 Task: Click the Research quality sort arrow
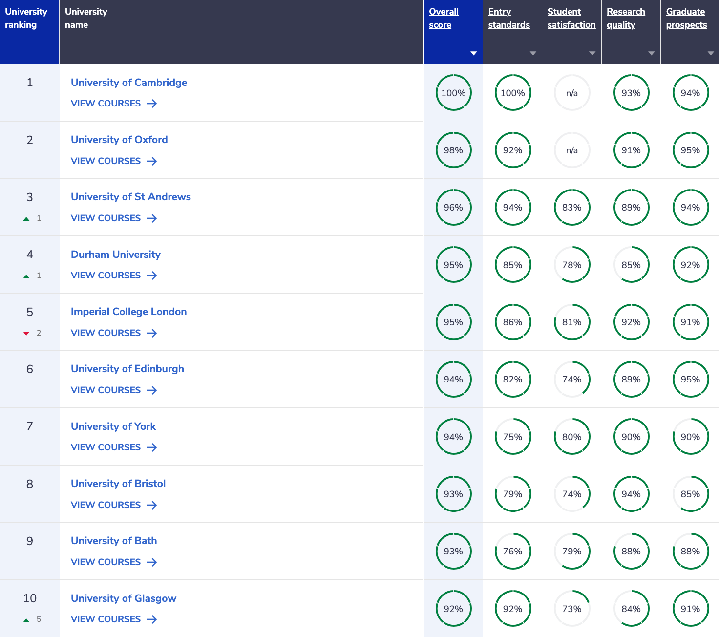[651, 53]
